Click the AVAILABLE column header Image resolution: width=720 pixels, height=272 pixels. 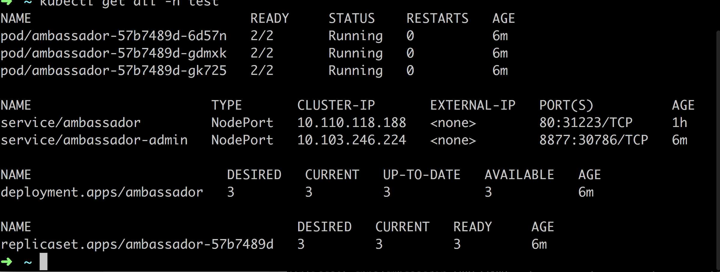click(519, 175)
